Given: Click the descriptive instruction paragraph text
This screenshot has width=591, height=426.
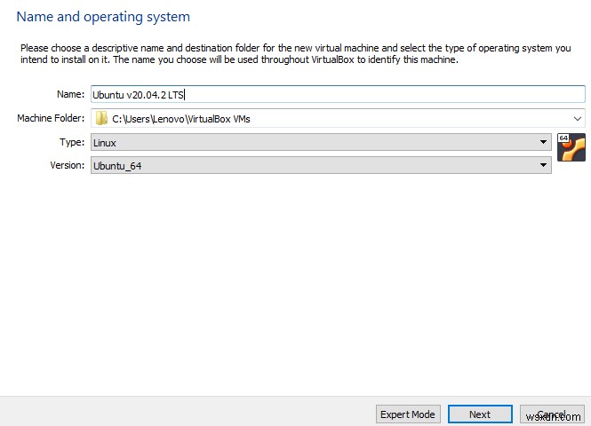Looking at the screenshot, I should pyautogui.click(x=295, y=54).
